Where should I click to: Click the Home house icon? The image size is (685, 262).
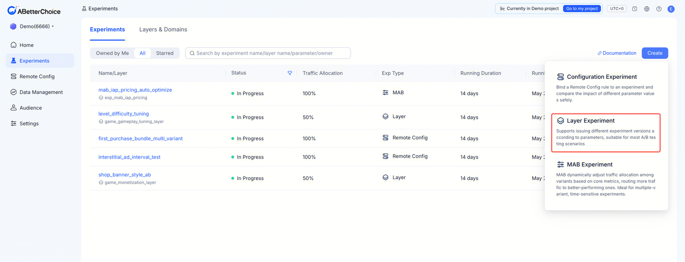(x=14, y=45)
